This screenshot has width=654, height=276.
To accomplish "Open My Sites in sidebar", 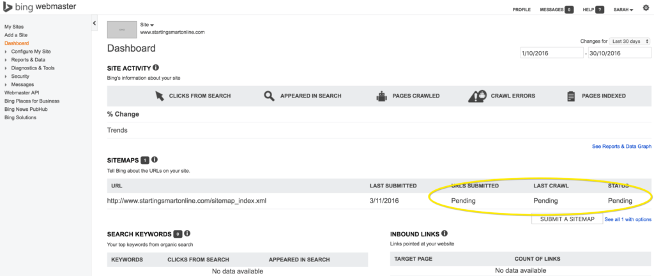I will point(14,27).
